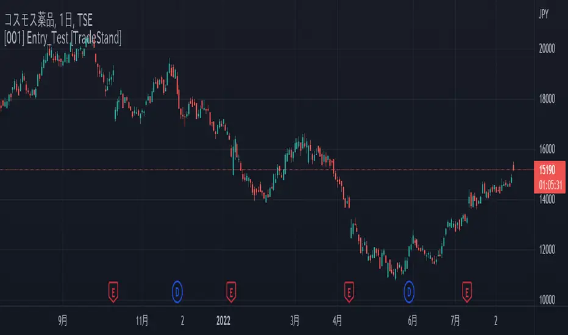The width and height of the screenshot is (568, 335).
Task: Open the earnings marker near January 2022
Action: [x=231, y=292]
